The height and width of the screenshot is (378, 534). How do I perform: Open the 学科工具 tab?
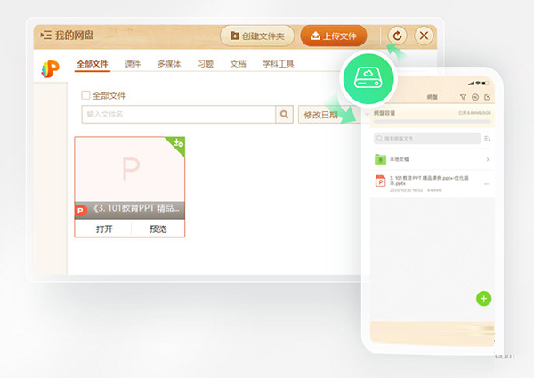click(x=278, y=64)
